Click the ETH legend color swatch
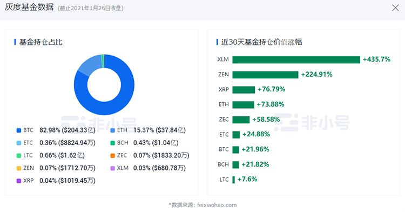 coord(113,130)
